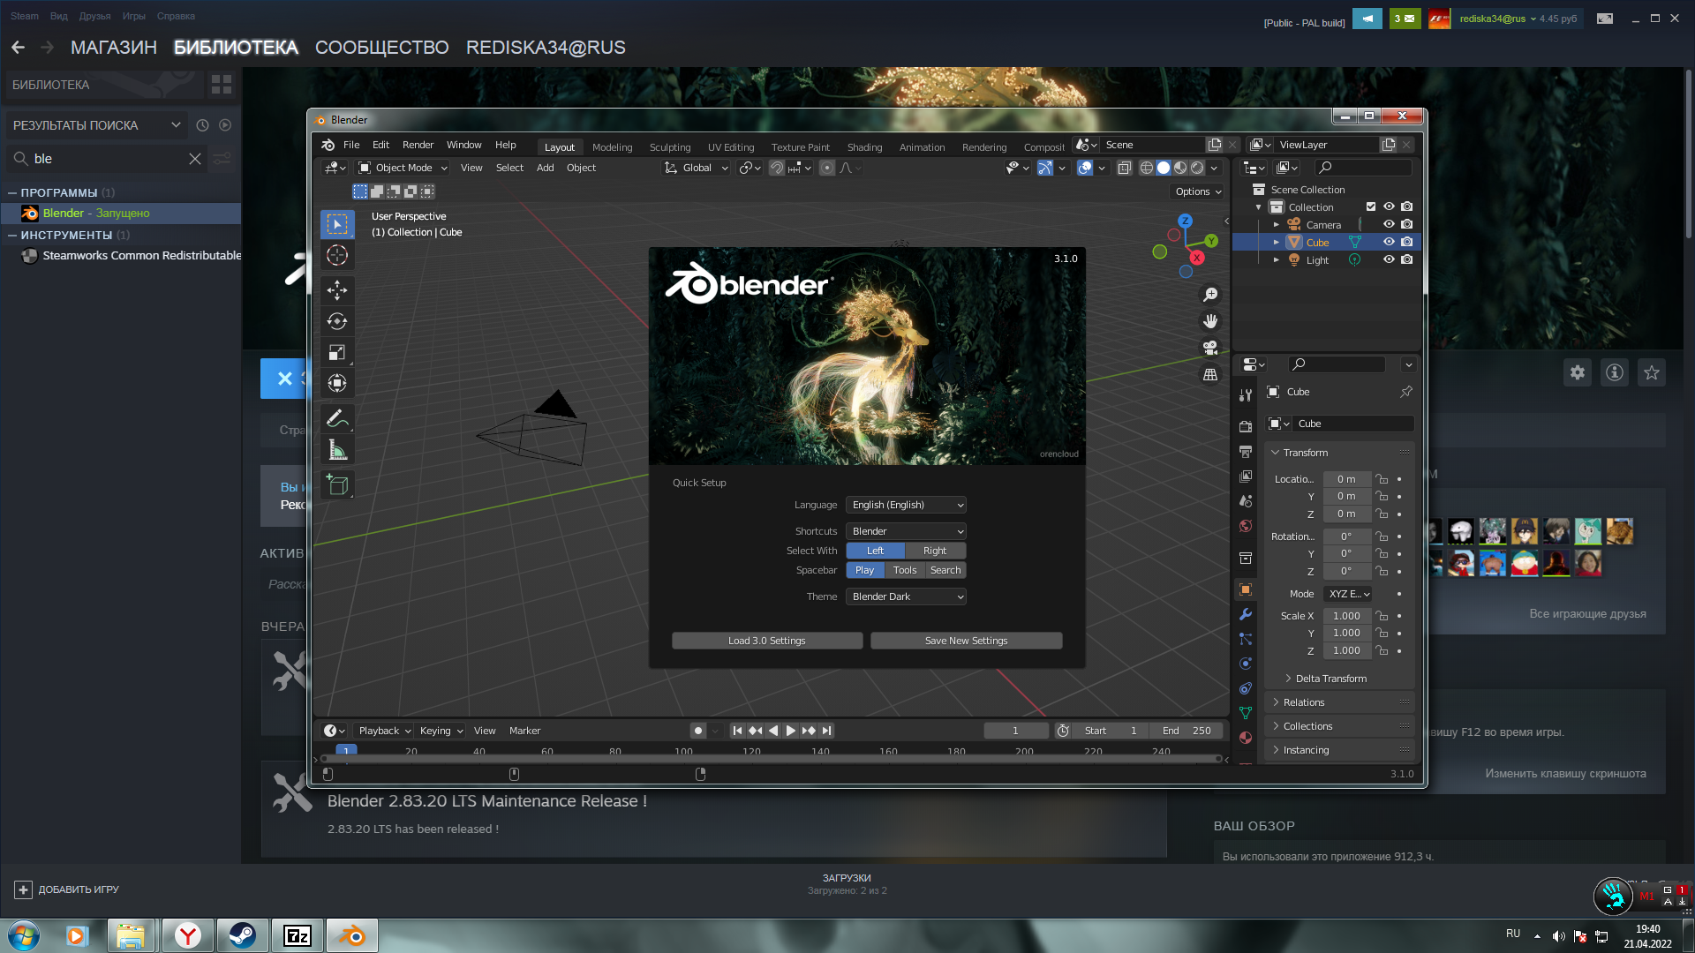Expand the Delta Transform panel
This screenshot has height=953, width=1695.
[1330, 679]
